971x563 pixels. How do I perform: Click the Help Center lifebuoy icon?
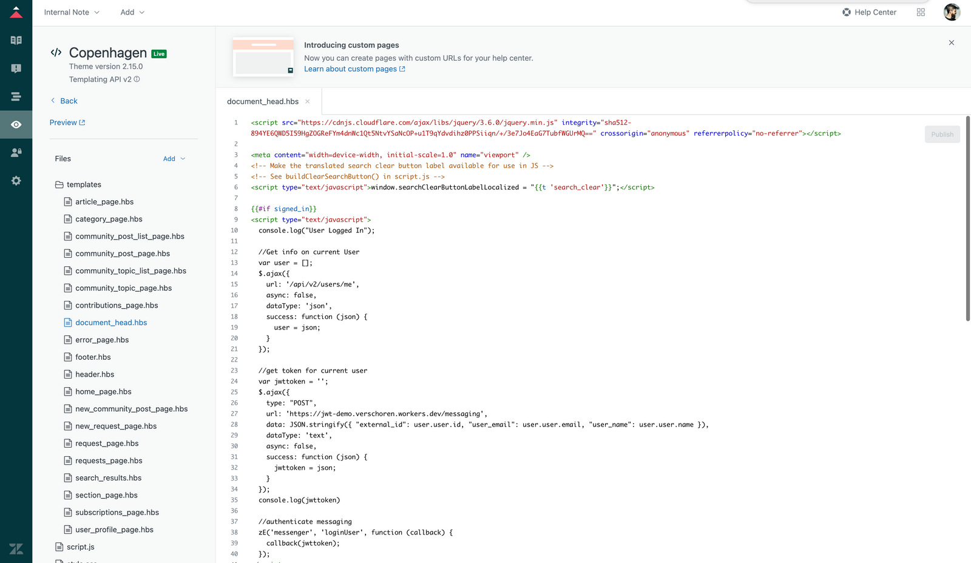tap(847, 12)
